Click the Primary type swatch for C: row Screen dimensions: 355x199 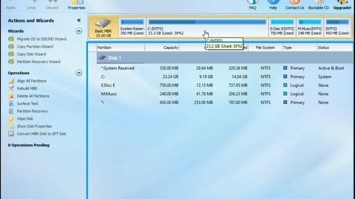coord(285,76)
